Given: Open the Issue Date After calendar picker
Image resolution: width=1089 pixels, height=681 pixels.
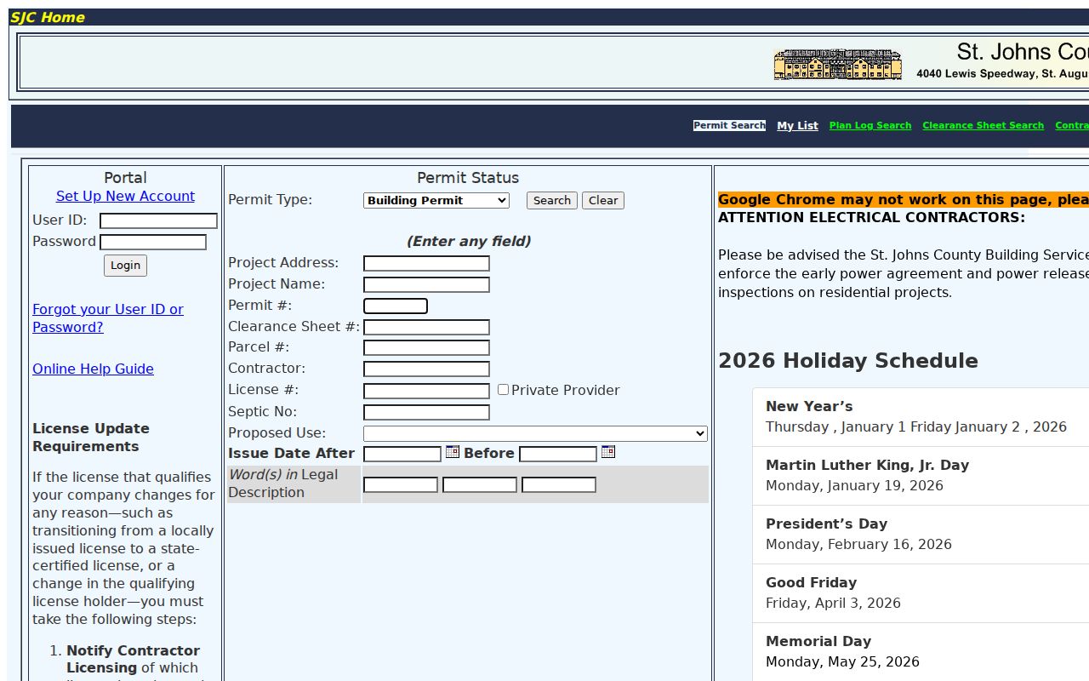Looking at the screenshot, I should tap(453, 452).
